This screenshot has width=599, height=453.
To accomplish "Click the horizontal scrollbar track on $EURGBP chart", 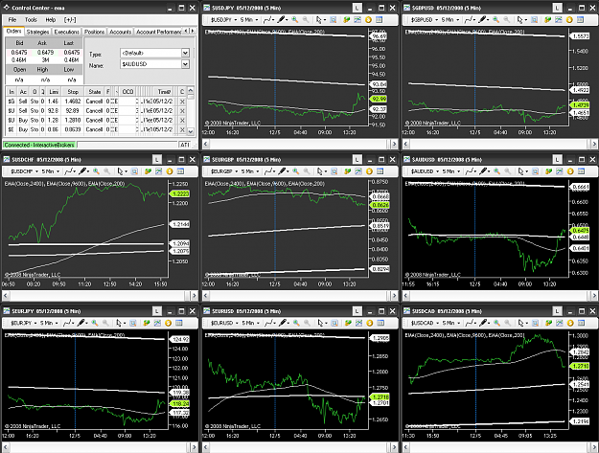I will click(x=300, y=295).
